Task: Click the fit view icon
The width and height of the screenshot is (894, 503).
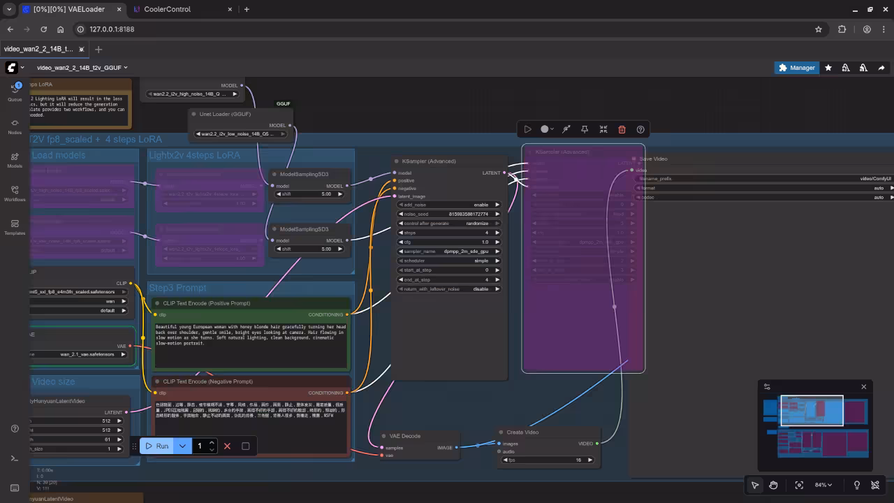Action: pyautogui.click(x=799, y=485)
